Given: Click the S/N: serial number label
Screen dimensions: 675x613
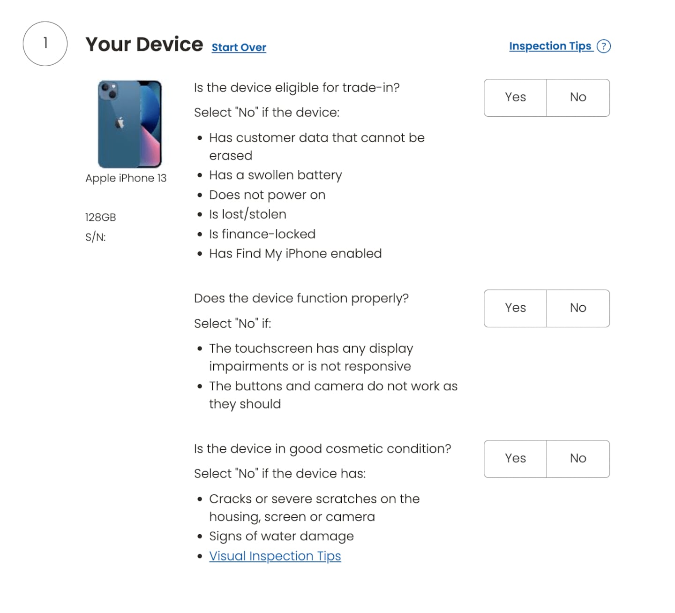Looking at the screenshot, I should (96, 237).
